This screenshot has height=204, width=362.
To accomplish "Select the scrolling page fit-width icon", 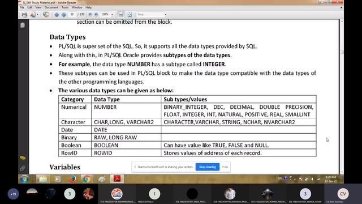I will click(x=120, y=15).
